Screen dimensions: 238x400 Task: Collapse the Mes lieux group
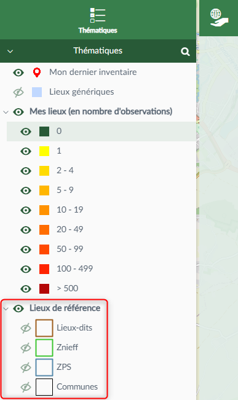(x=6, y=112)
